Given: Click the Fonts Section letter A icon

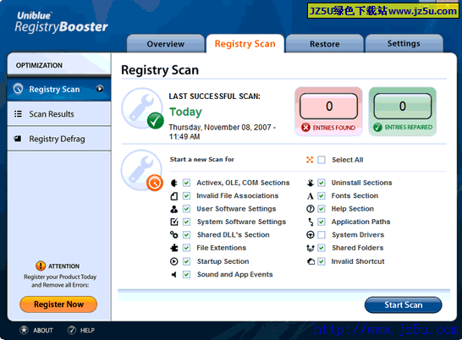Looking at the screenshot, I should pyautogui.click(x=311, y=196).
